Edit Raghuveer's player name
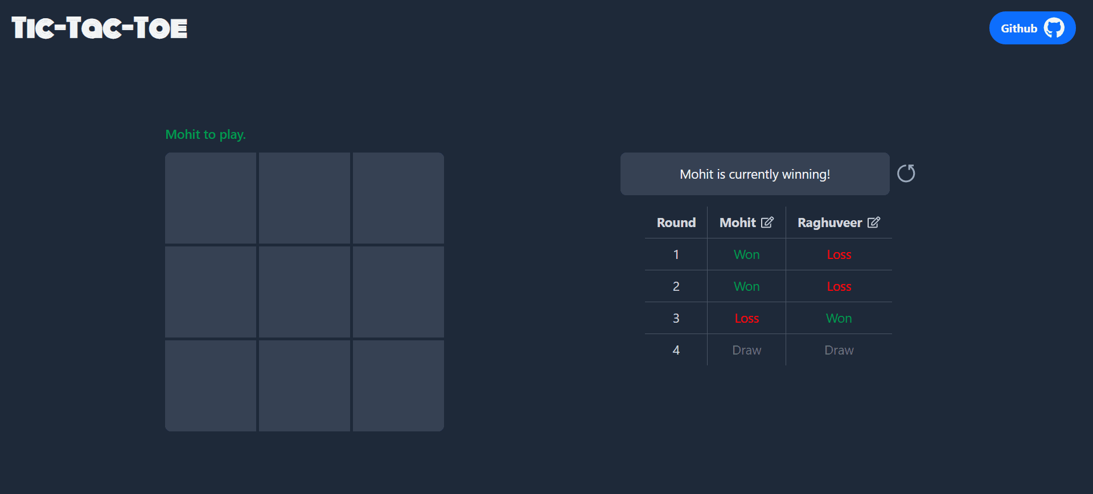The image size is (1093, 494). pyautogui.click(x=874, y=223)
